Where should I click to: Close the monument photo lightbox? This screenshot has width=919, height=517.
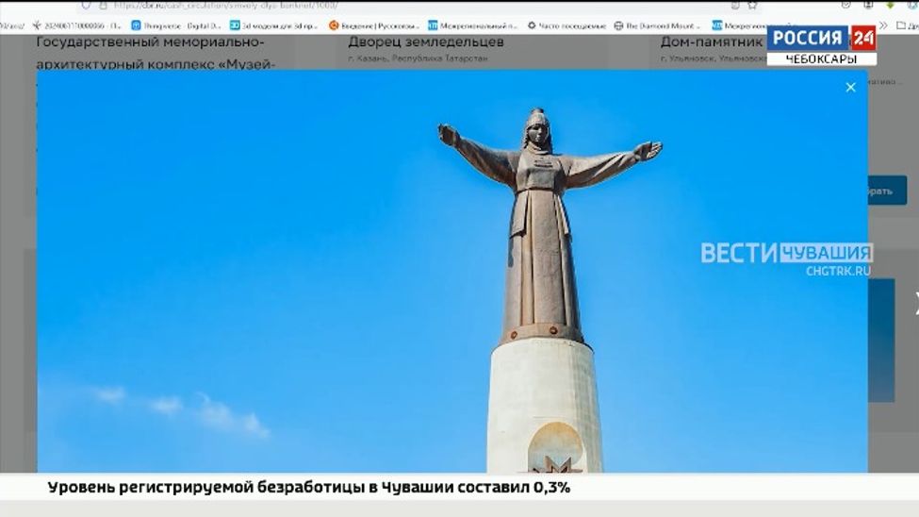tap(850, 88)
